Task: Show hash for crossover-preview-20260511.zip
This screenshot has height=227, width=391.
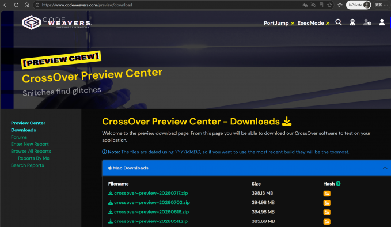Action: click(327, 221)
